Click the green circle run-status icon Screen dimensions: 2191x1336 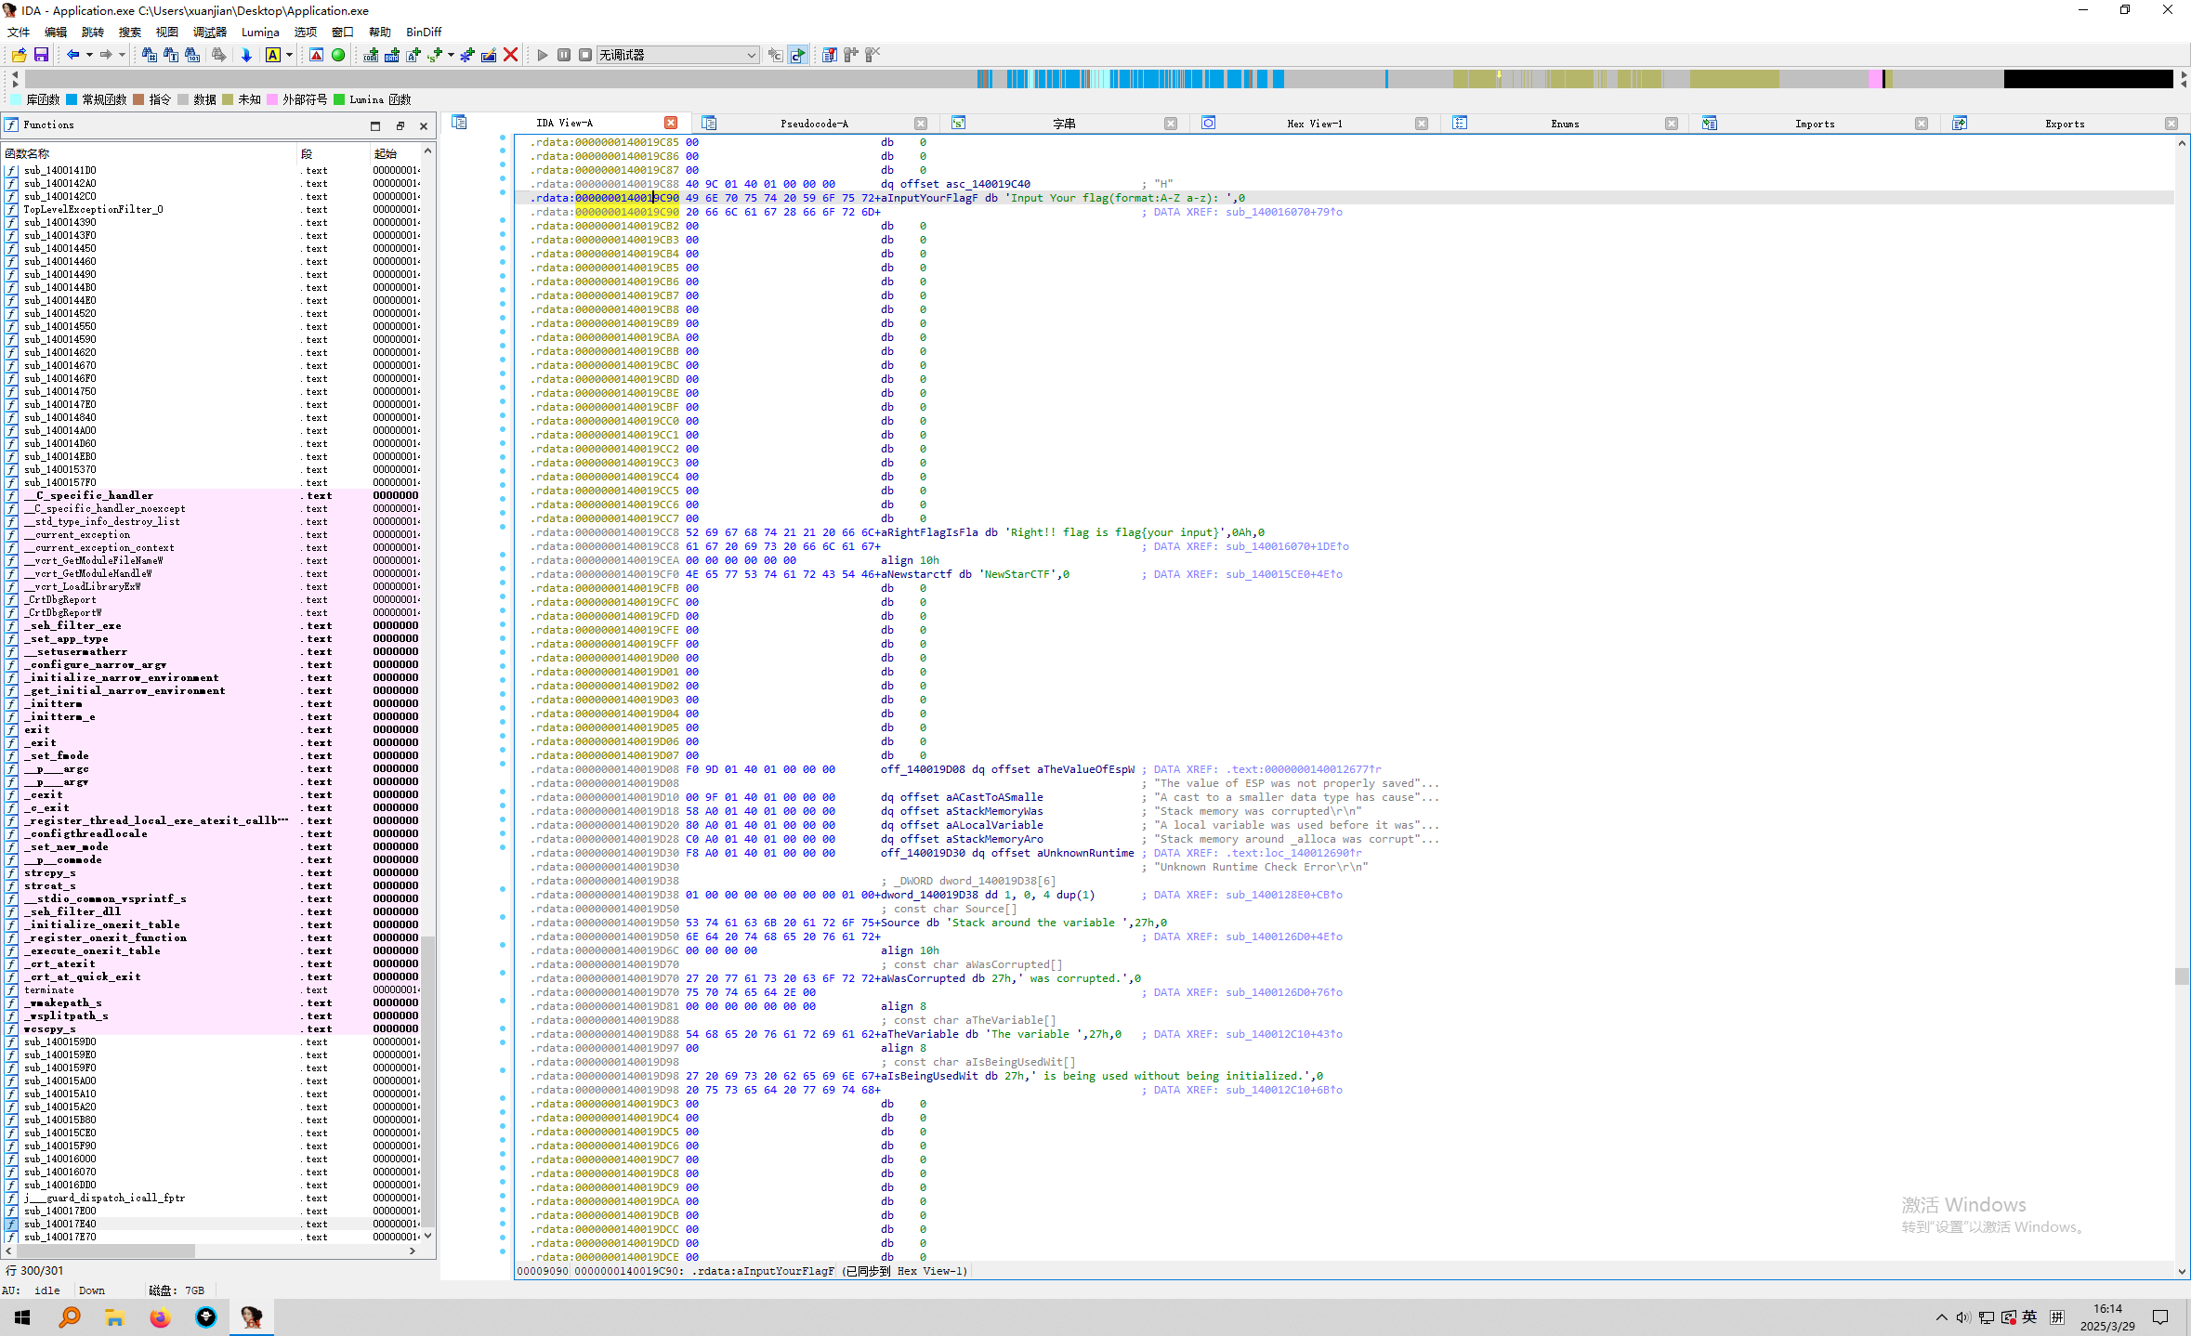[x=338, y=55]
